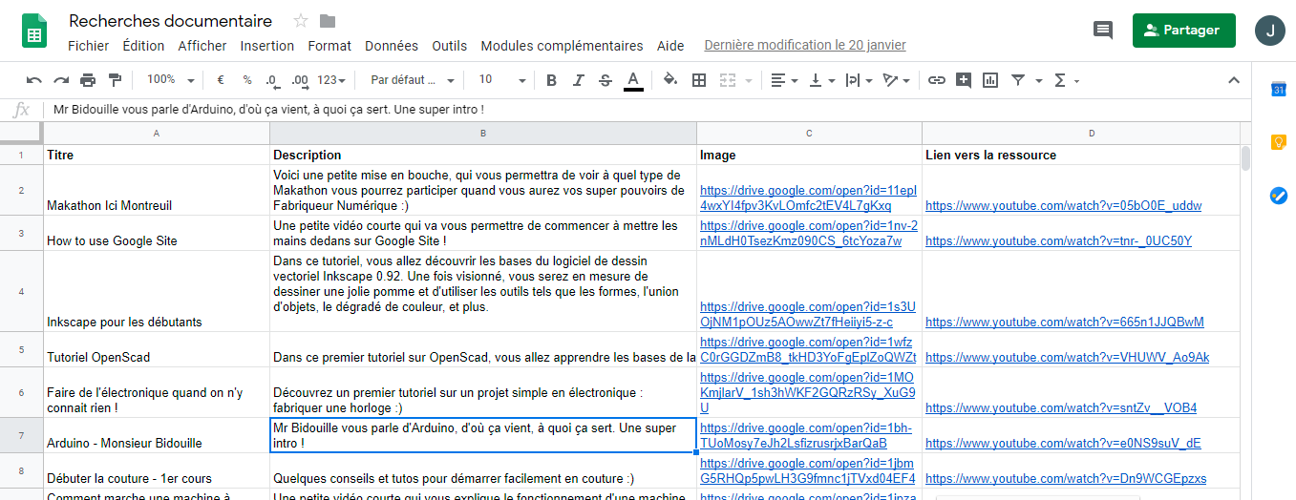
Task: Open the vertical align dropdown
Action: click(x=822, y=80)
